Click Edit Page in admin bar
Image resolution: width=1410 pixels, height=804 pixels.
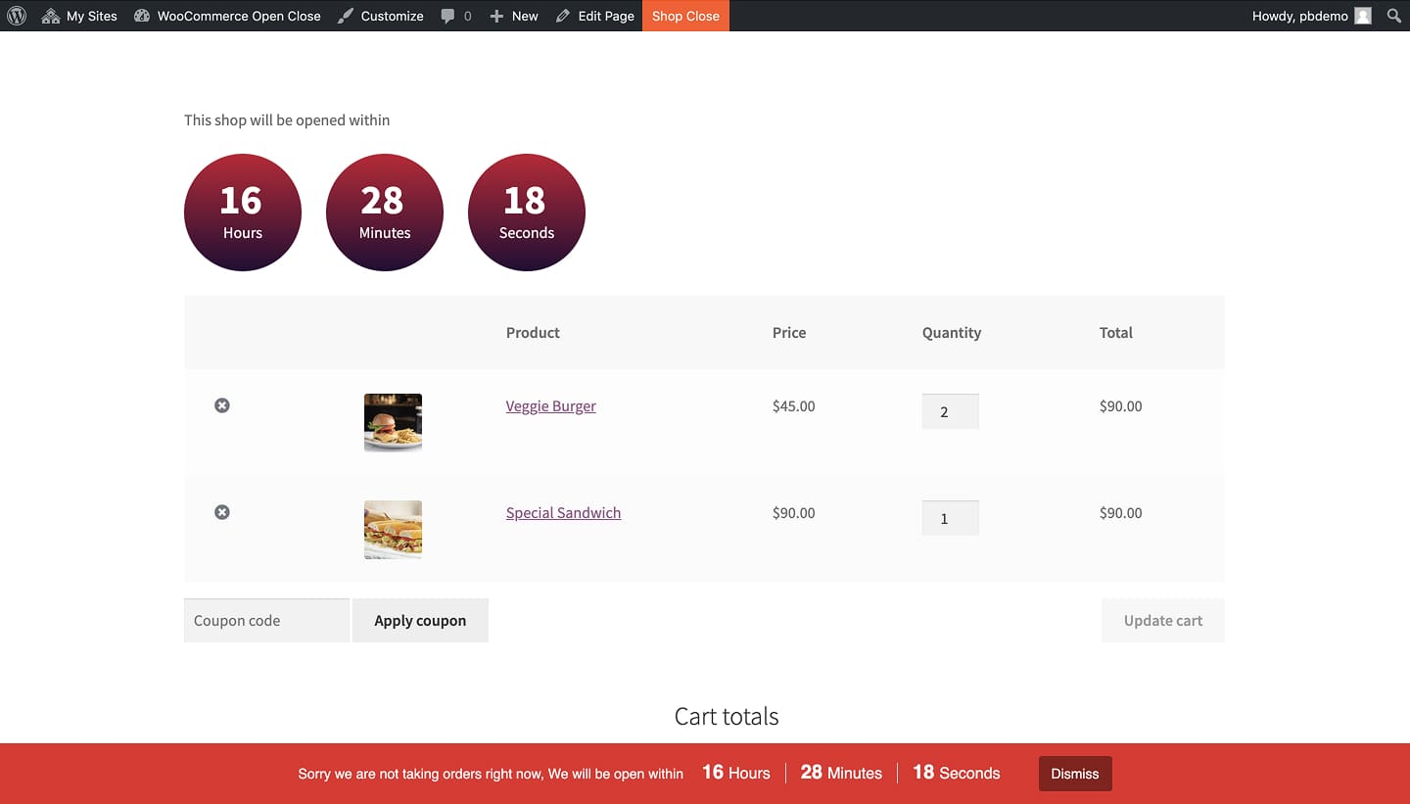coord(594,16)
